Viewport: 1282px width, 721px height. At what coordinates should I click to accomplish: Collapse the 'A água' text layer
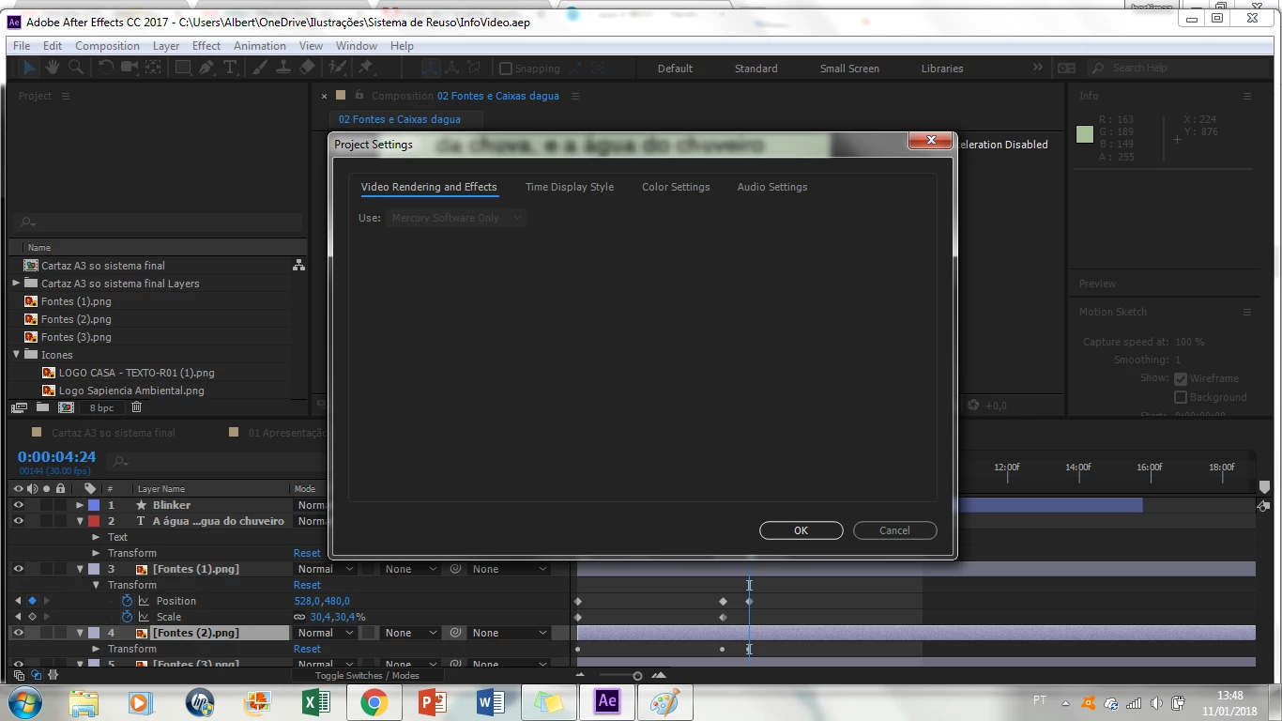point(80,521)
